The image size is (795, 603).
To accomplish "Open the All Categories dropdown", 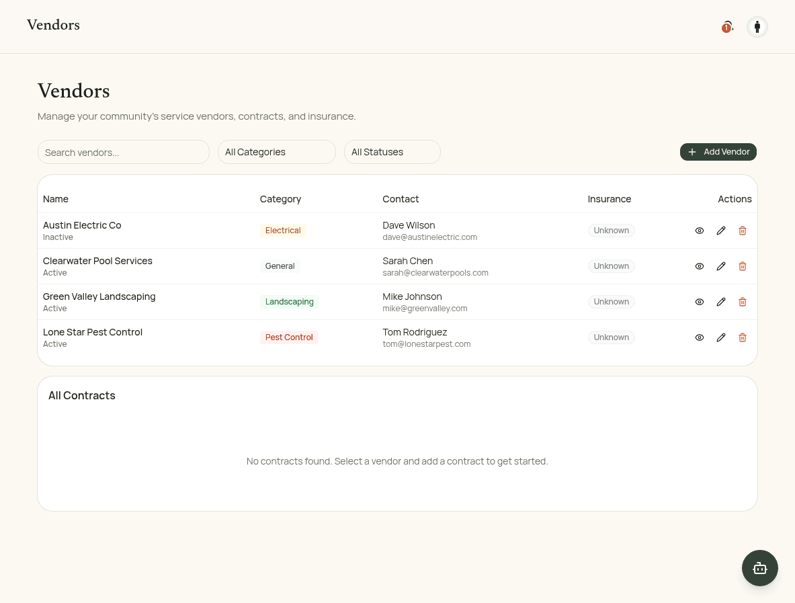I will pos(277,152).
